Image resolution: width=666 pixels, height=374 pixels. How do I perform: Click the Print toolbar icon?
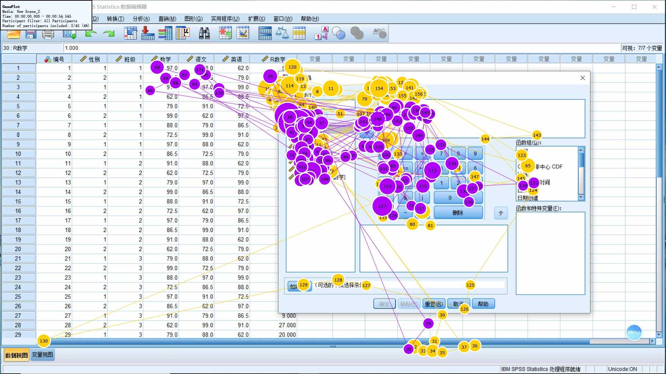click(x=48, y=34)
